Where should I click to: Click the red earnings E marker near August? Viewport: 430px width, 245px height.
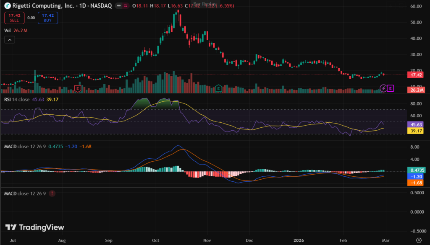pyautogui.click(x=77, y=88)
